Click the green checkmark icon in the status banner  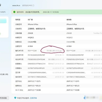(14, 12)
